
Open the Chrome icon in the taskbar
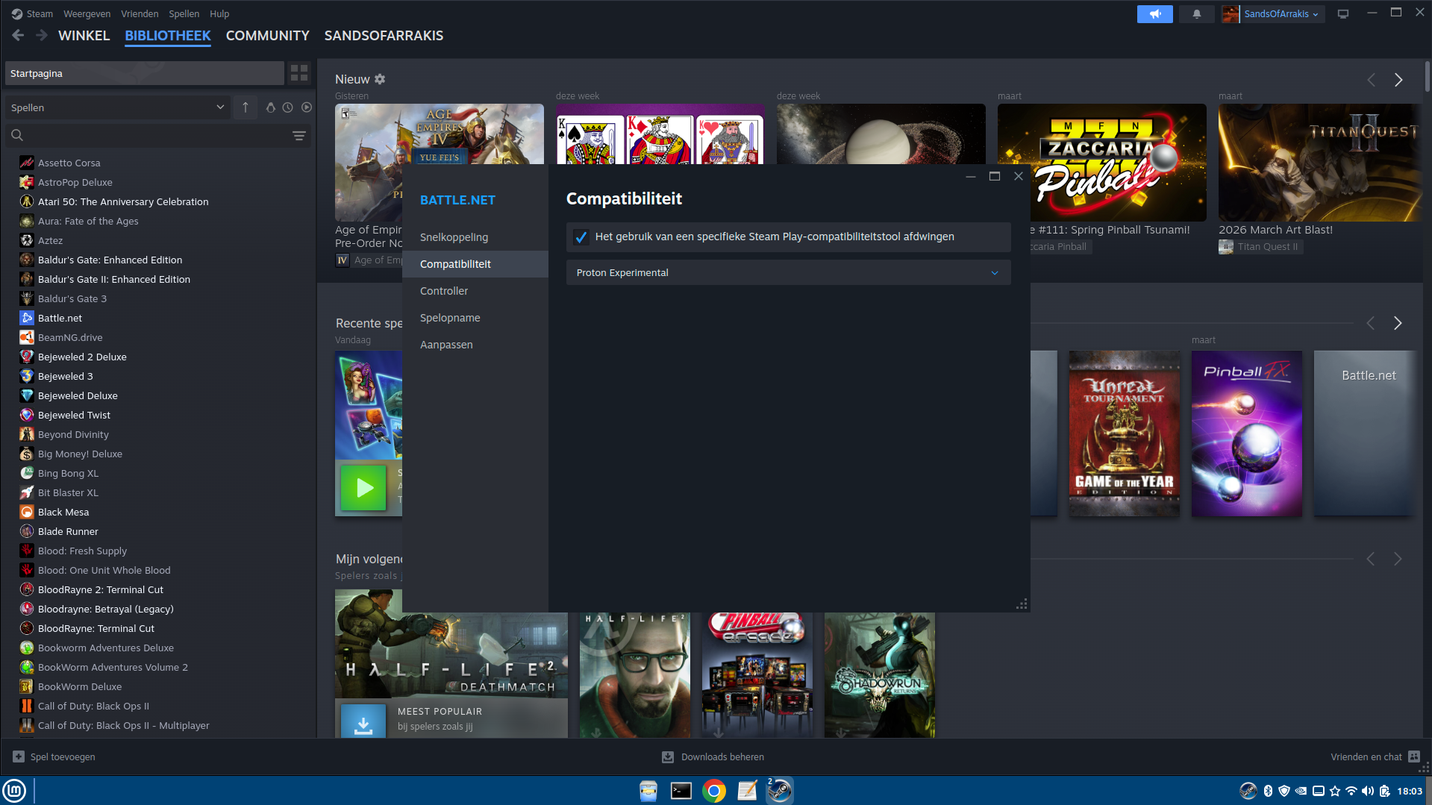coord(713,791)
